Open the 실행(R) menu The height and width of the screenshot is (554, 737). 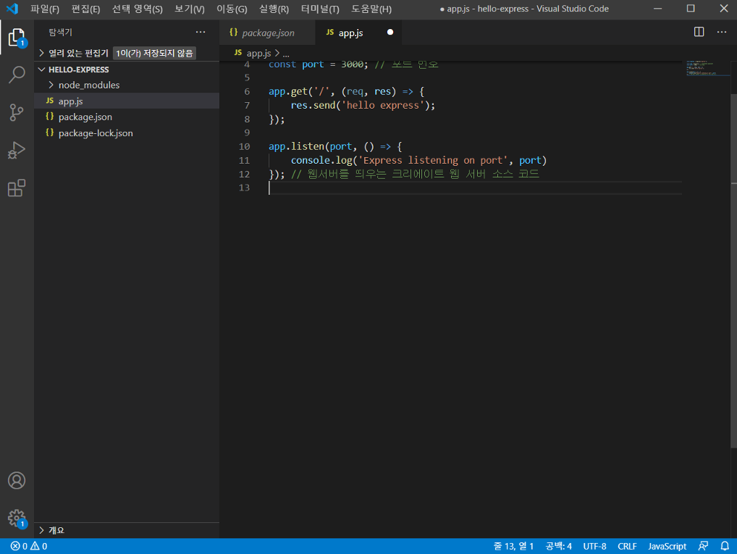click(274, 9)
